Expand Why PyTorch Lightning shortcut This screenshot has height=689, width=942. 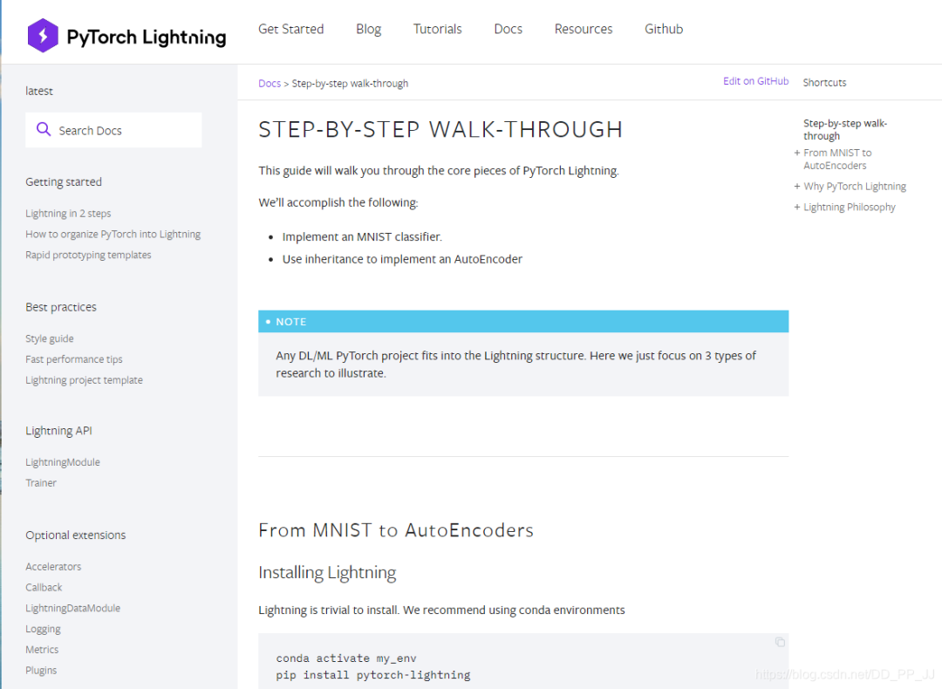tap(796, 187)
